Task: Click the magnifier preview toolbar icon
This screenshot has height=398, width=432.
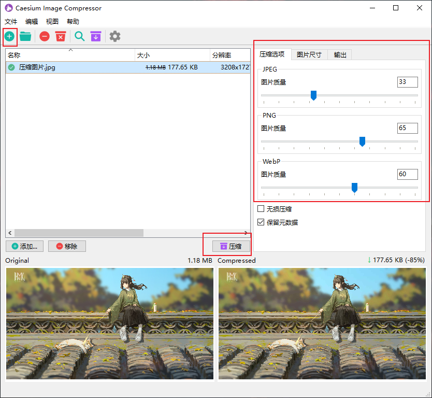Action: pos(80,36)
